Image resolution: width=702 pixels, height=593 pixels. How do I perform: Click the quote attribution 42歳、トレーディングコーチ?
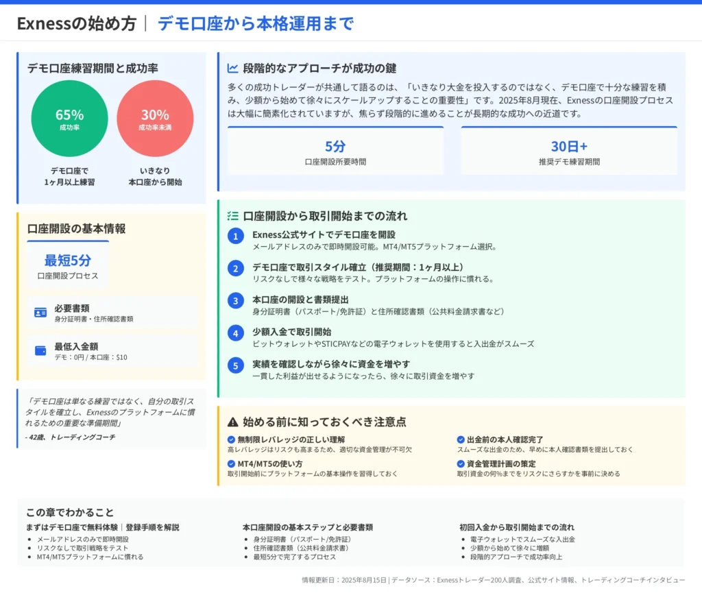71,437
